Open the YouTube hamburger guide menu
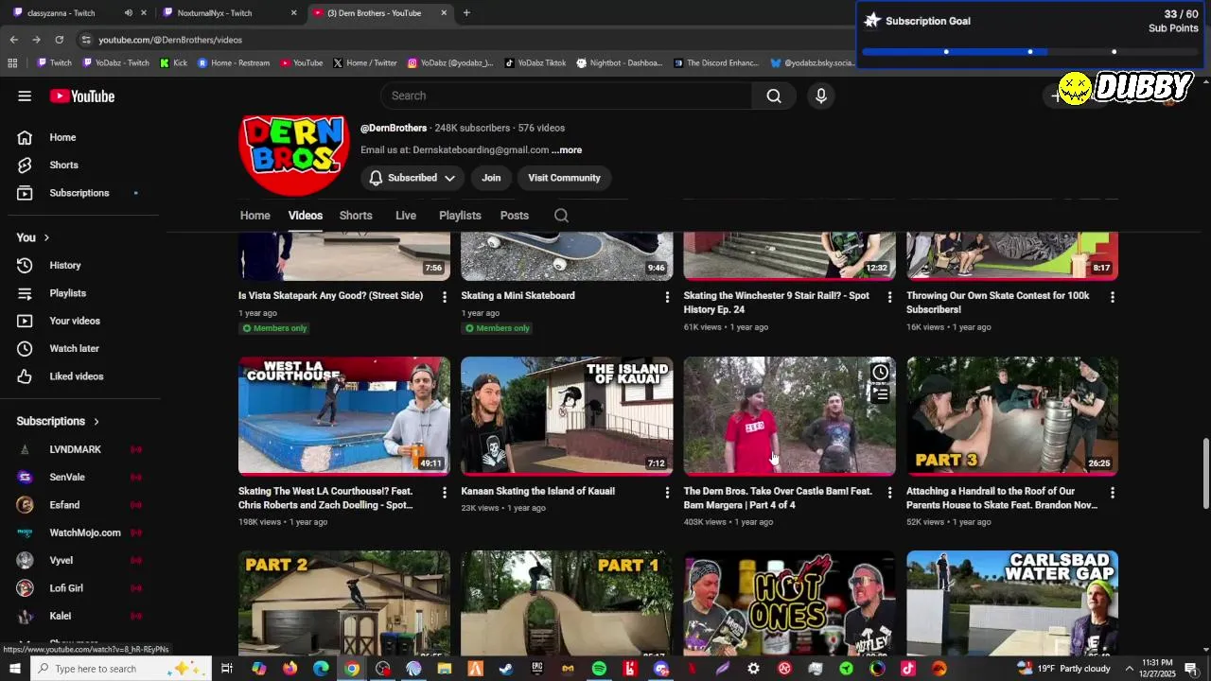Image resolution: width=1211 pixels, height=681 pixels. coord(25,96)
